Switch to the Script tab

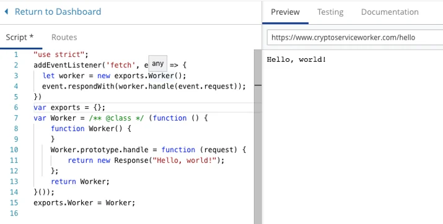click(x=20, y=37)
